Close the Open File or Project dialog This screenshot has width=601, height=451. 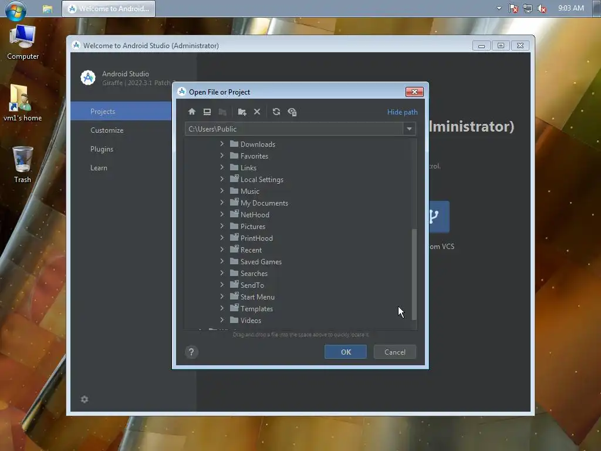414,92
